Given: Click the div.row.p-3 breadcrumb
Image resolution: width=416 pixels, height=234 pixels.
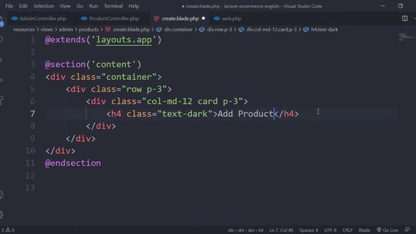Looking at the screenshot, I should [220, 29].
